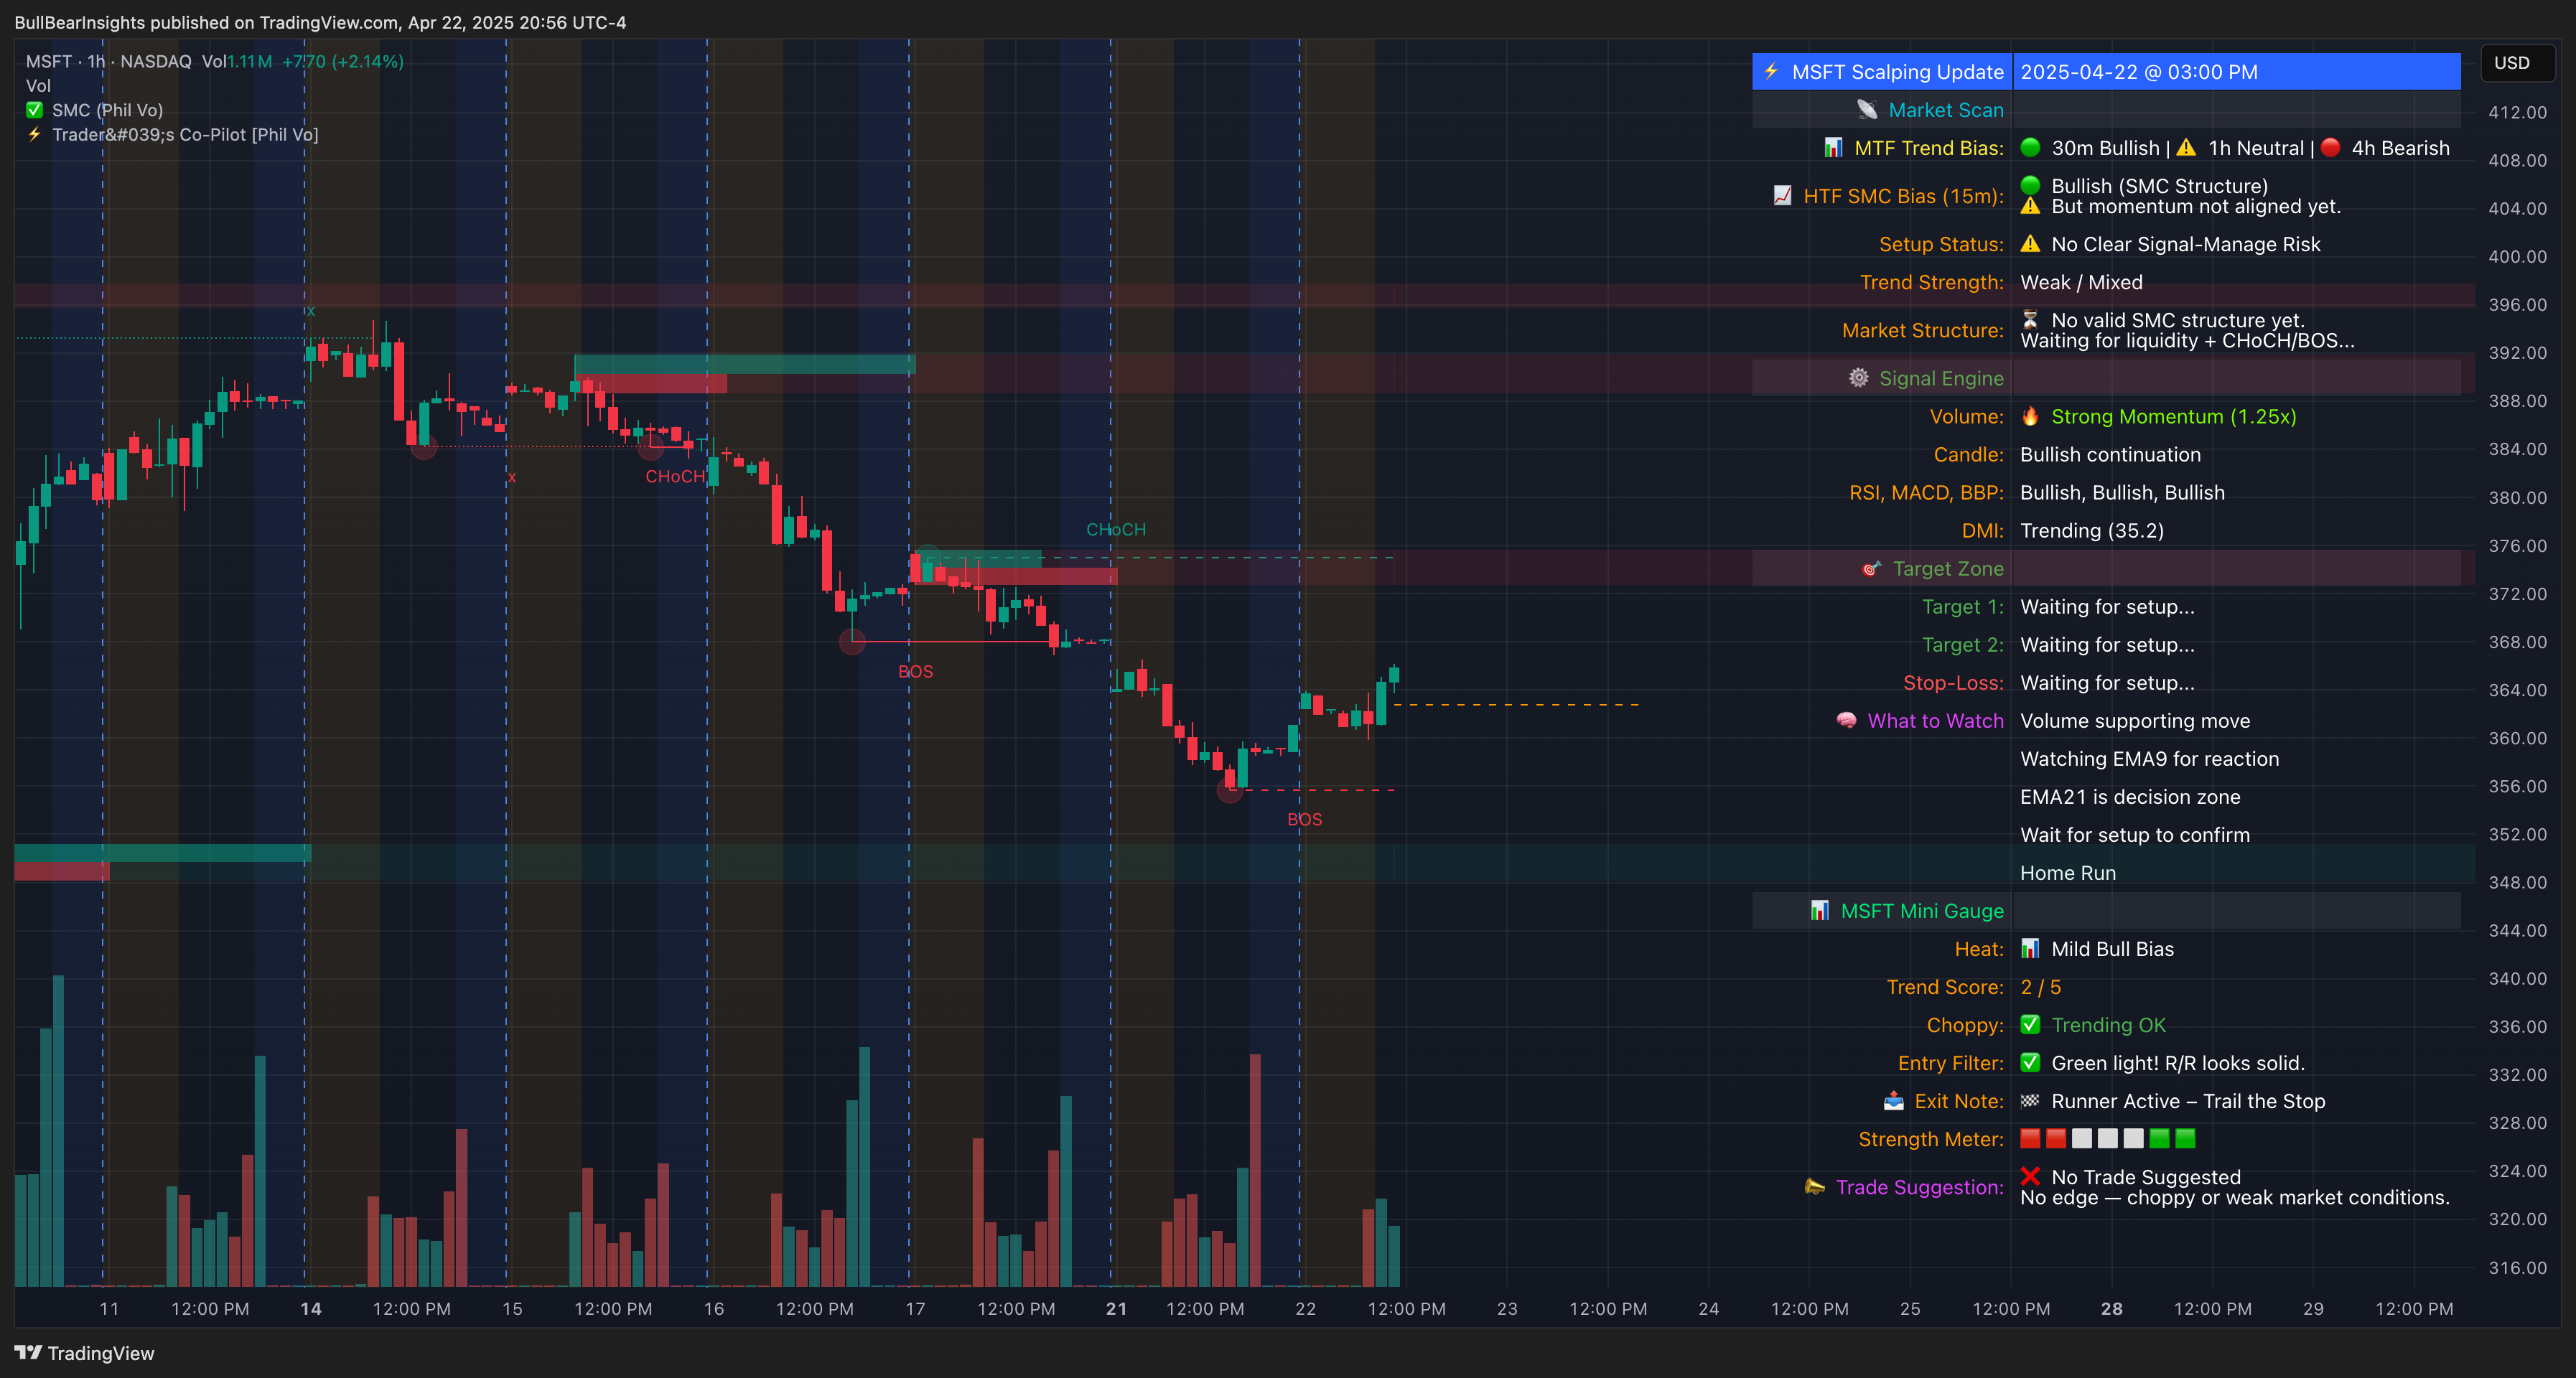Click the green checkmark before Green light! R/R
Viewport: 2576px width, 1378px height.
point(2030,1062)
